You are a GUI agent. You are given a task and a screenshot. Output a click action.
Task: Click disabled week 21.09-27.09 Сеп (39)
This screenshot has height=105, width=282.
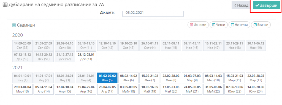click(x=44, y=45)
